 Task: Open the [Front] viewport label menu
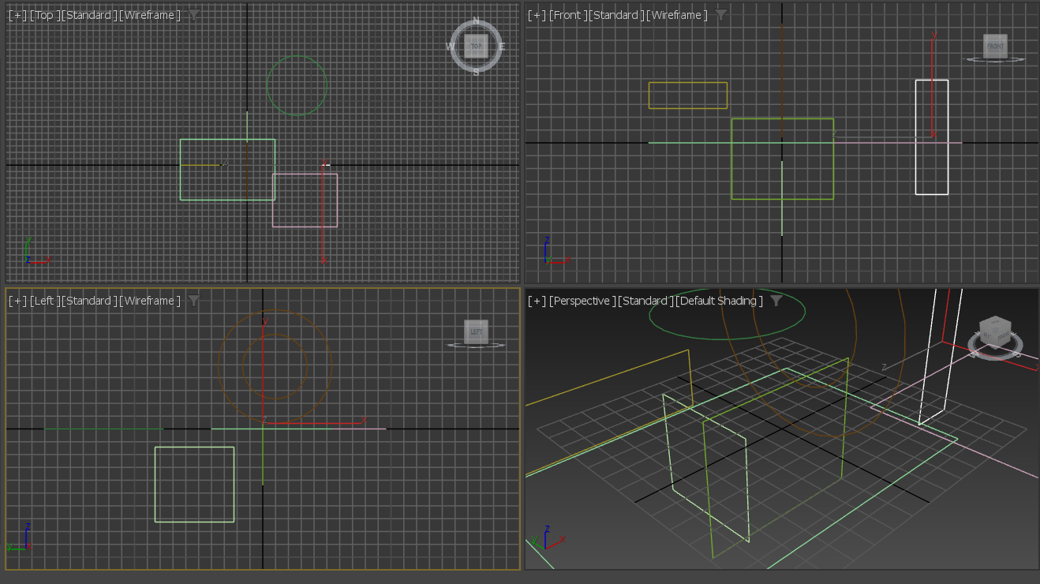pyautogui.click(x=567, y=15)
